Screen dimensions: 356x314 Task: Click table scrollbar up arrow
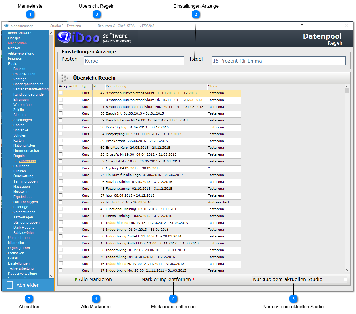coord(347,86)
